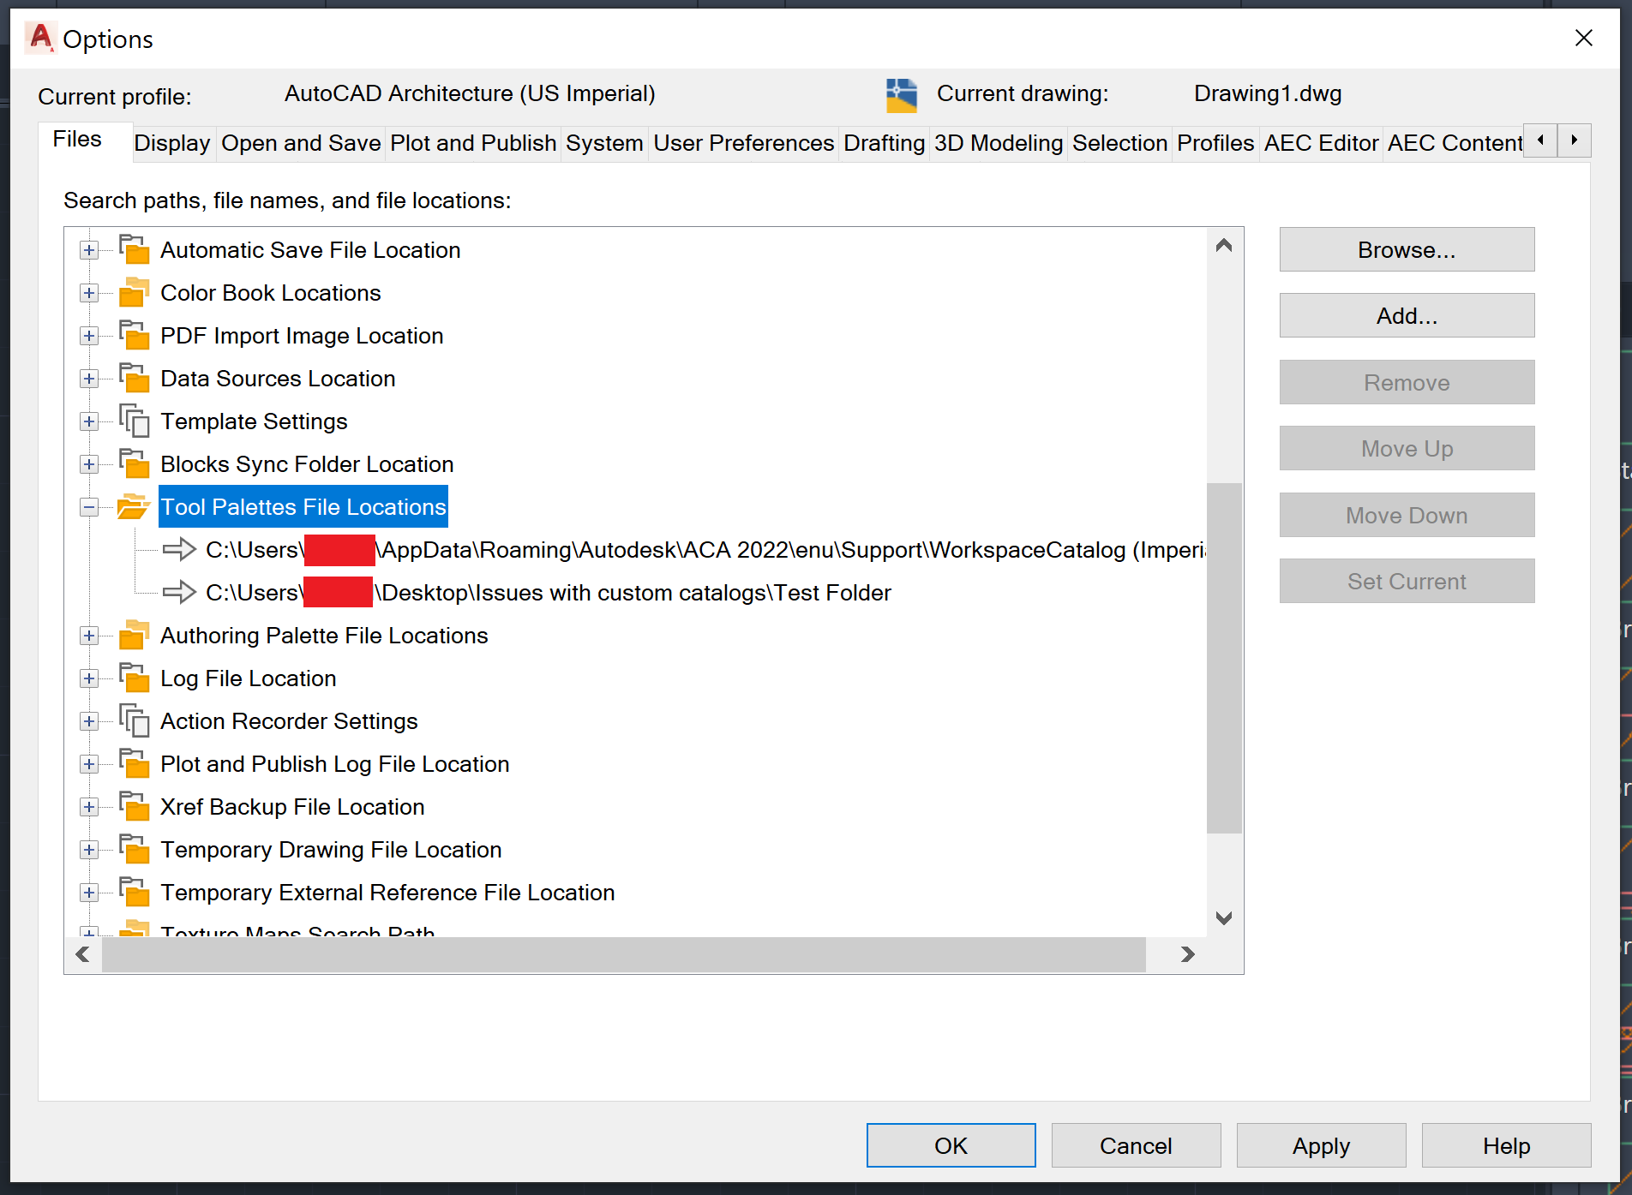The image size is (1632, 1195).
Task: Click the Blocks Sync Folder Location icon
Action: (135, 463)
